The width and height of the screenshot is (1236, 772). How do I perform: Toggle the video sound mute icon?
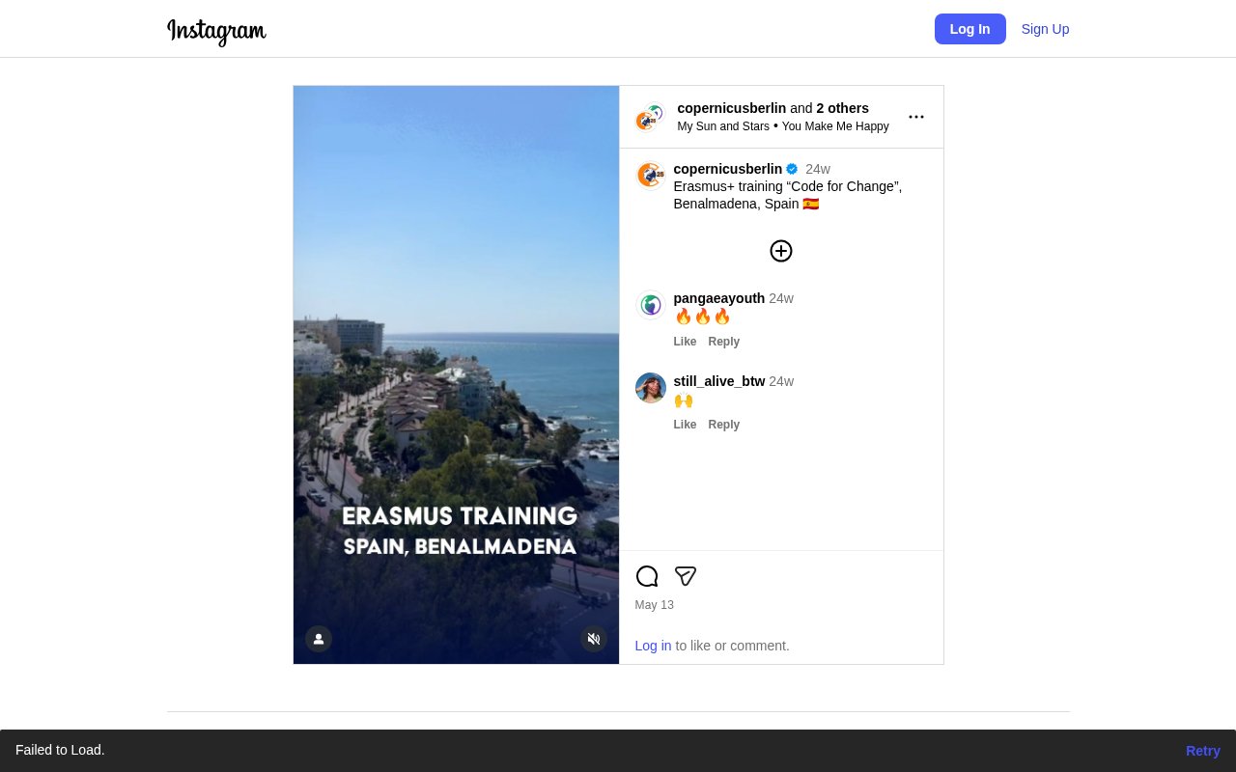click(x=594, y=639)
